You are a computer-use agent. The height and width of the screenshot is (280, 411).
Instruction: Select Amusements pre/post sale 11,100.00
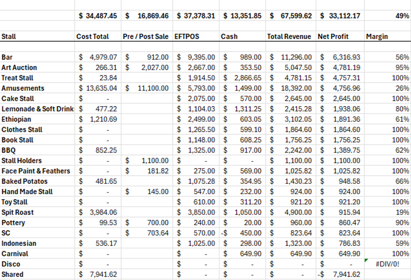147,88
